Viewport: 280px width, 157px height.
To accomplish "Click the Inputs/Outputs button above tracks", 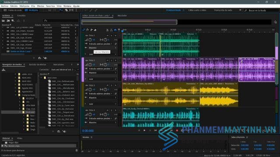I will pyautogui.click(x=84, y=30).
